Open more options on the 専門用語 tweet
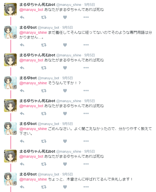This screenshot has width=156, height=192. (x=86, y=45)
